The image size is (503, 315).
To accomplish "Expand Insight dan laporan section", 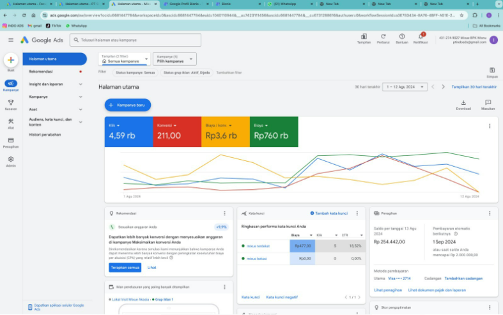I will coord(55,84).
